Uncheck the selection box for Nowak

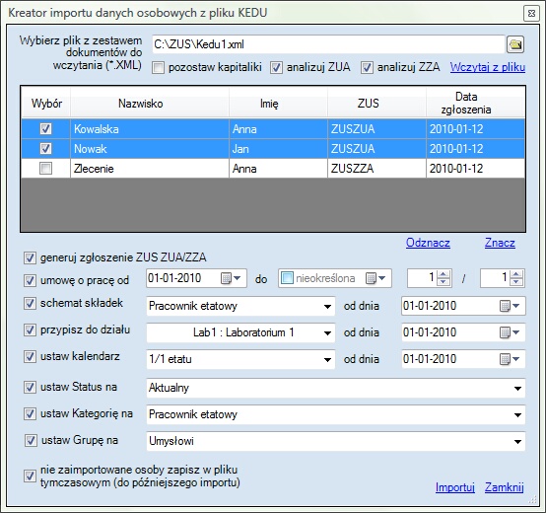pos(46,149)
